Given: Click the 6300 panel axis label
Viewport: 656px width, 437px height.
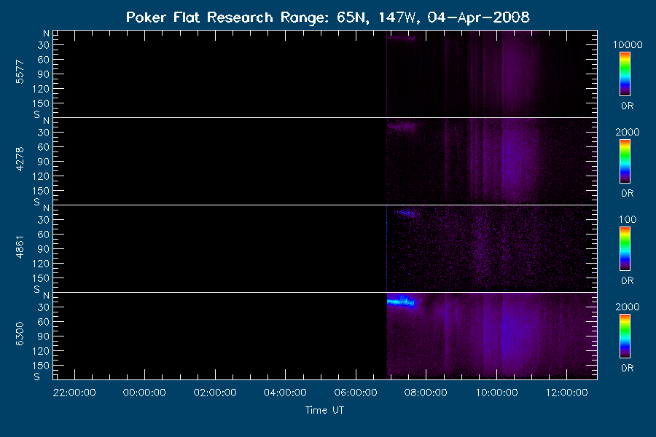Looking at the screenshot, I should click(20, 334).
